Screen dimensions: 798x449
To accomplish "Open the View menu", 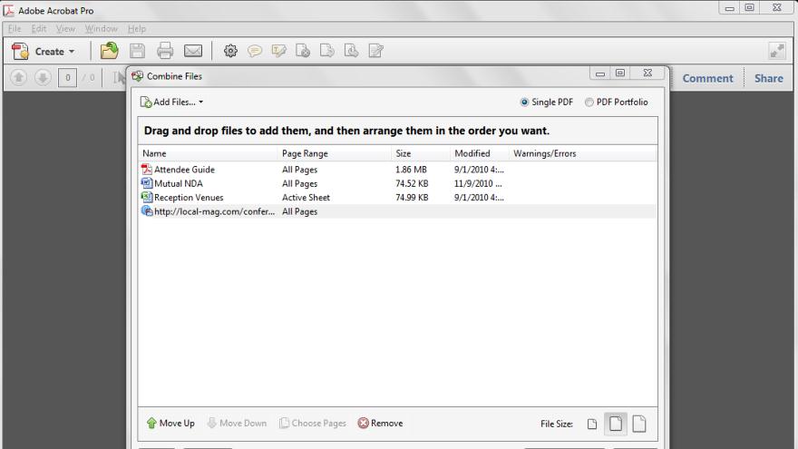I will tap(65, 29).
